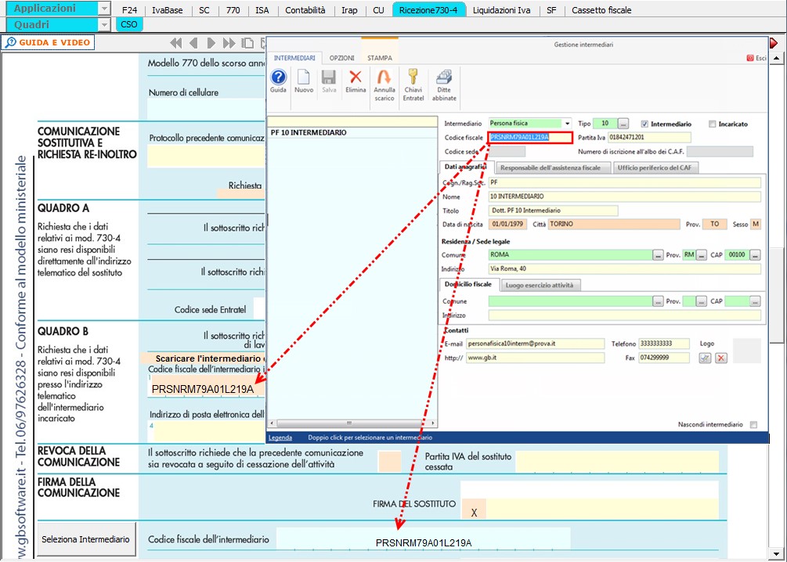Remove logo with the red X icon
This screenshot has height=562, width=787.
(721, 358)
